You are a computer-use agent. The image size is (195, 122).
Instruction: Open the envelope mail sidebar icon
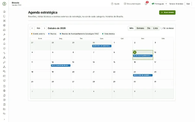4,76
